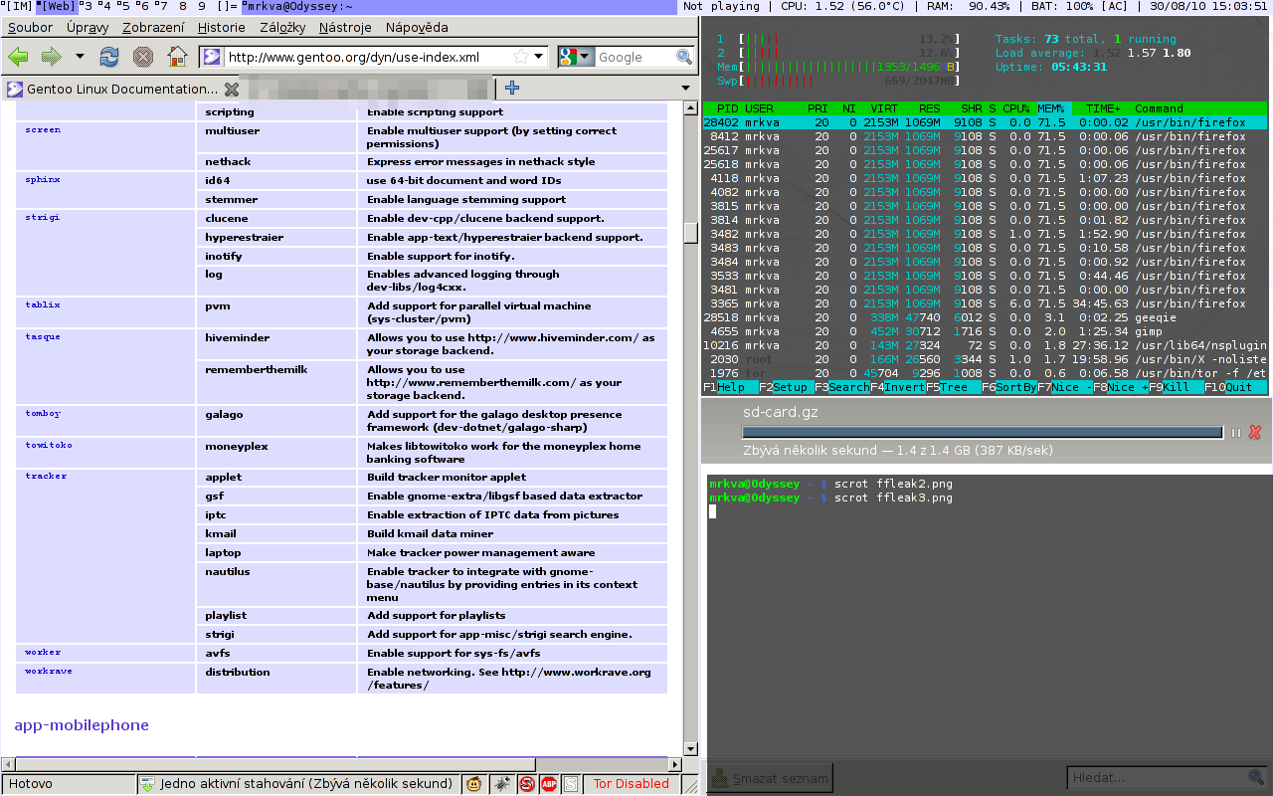Click the Greasemonkey monkey icon in status bar
Image resolution: width=1273 pixels, height=796 pixels.
point(475,783)
